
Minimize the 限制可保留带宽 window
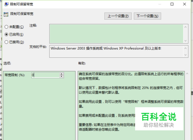(x=160, y=4)
